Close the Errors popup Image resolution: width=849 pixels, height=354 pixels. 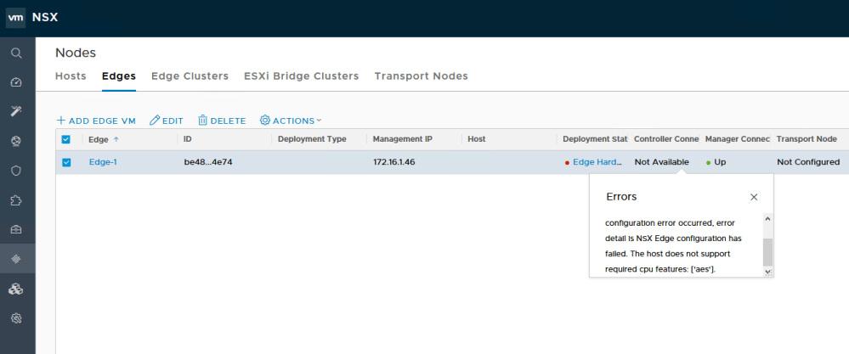[x=754, y=197]
